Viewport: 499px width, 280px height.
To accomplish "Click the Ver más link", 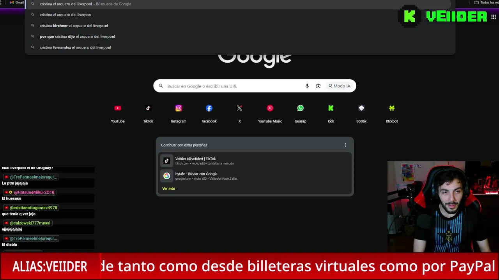I will [168, 188].
